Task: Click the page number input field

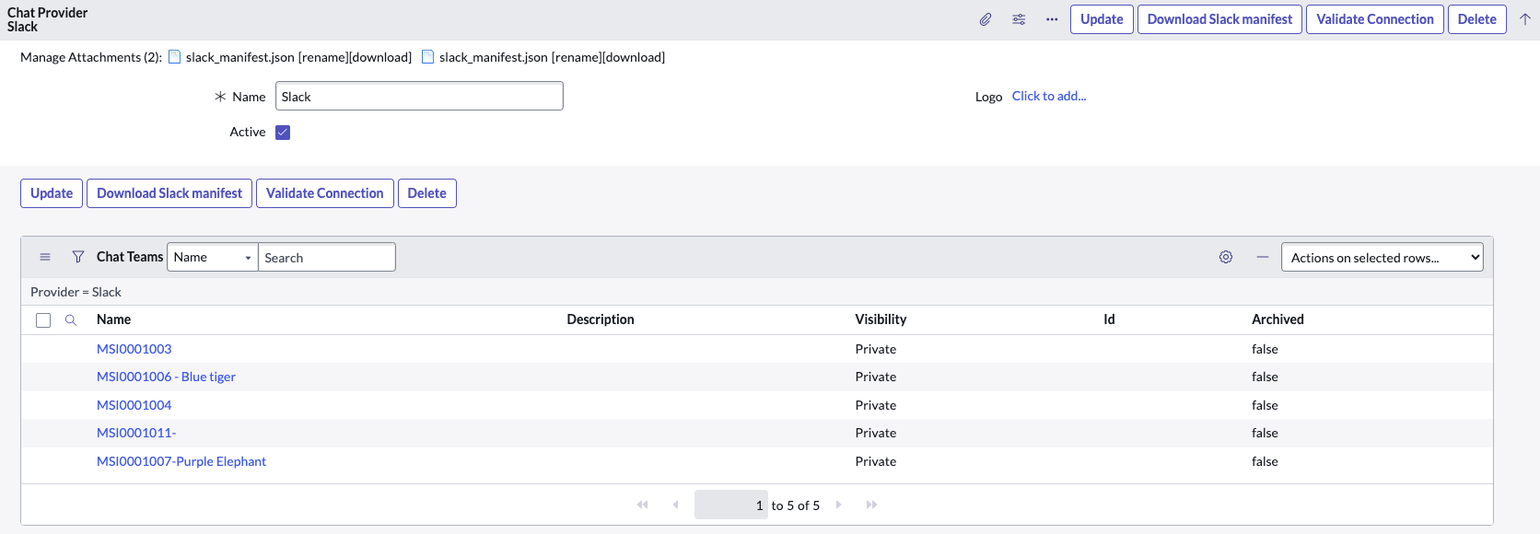Action: tap(731, 505)
